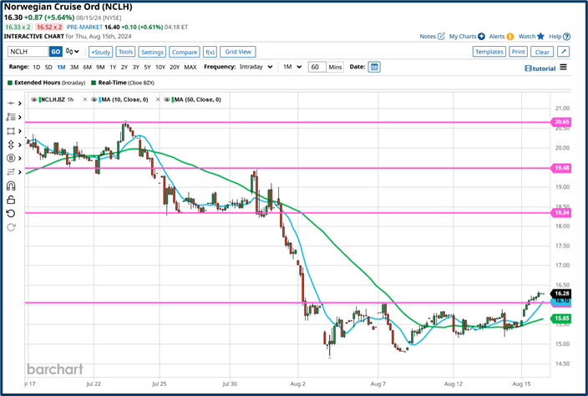Click the GO button
This screenshot has height=396, width=588.
tap(55, 52)
